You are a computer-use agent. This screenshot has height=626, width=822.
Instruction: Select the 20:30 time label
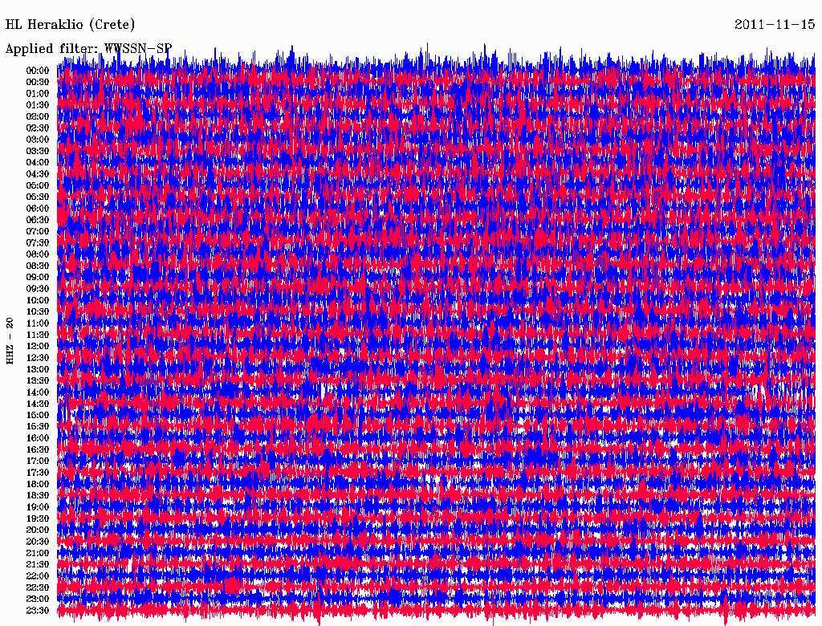coord(38,542)
